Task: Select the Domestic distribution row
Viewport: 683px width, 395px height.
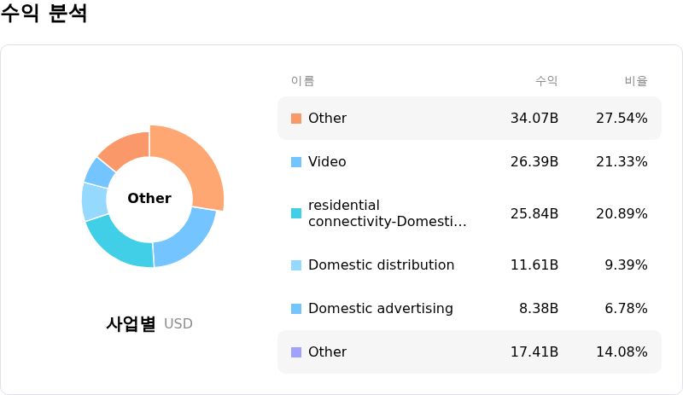Action: (x=469, y=264)
